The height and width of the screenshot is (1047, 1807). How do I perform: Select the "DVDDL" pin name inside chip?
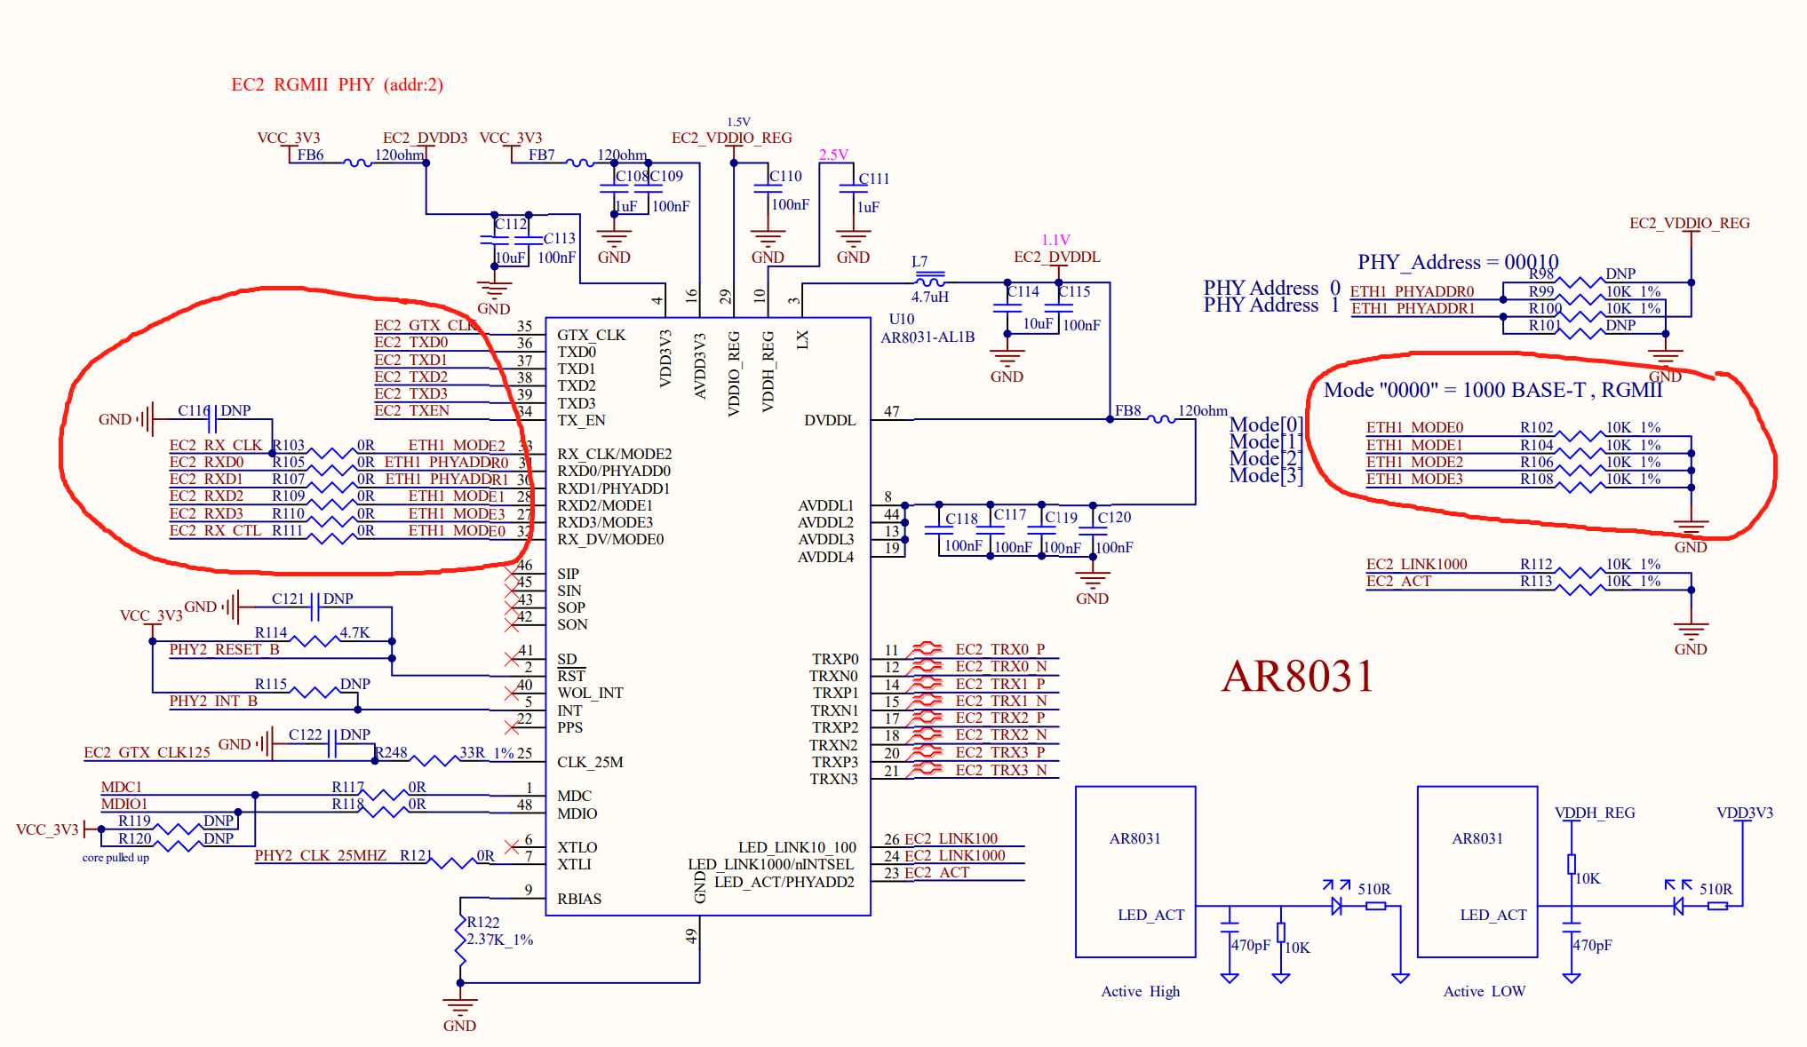click(830, 420)
